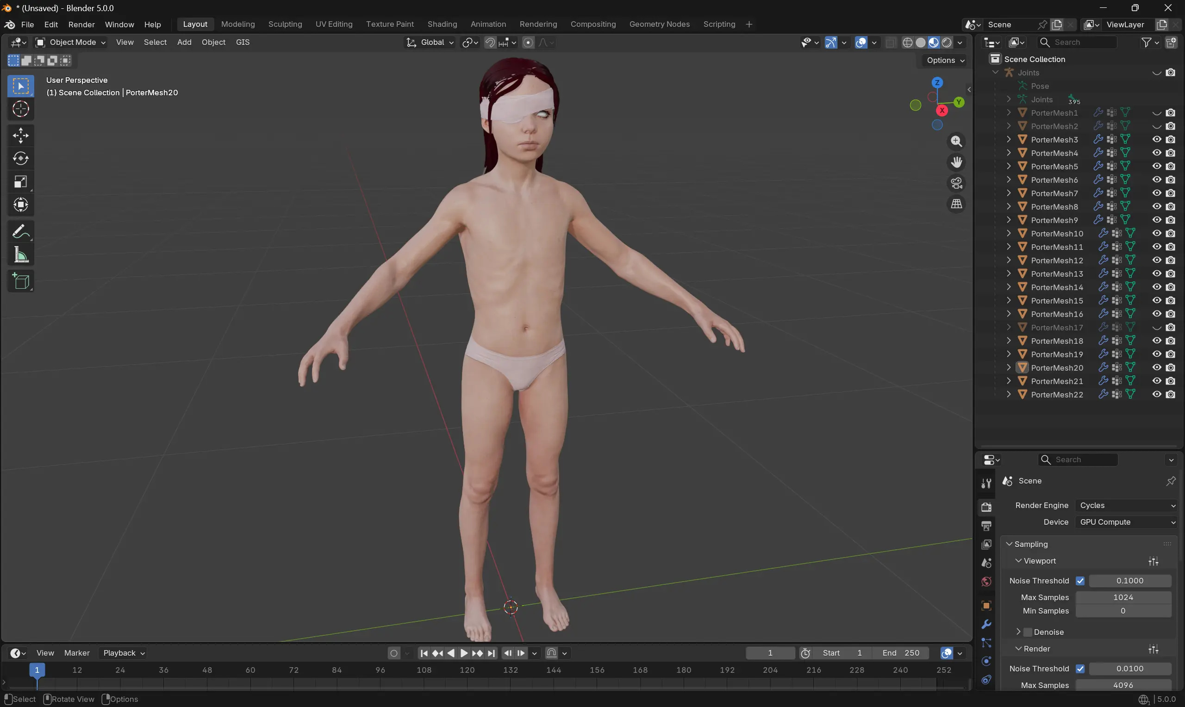Click the End frame field 250

[900, 653]
